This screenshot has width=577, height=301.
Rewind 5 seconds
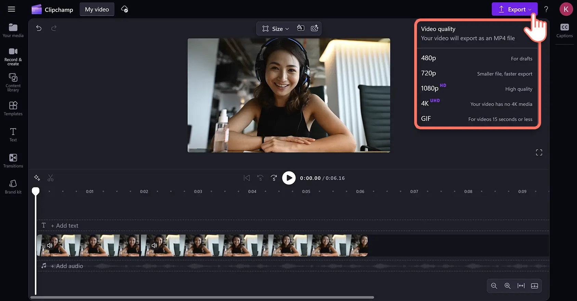pyautogui.click(x=260, y=178)
